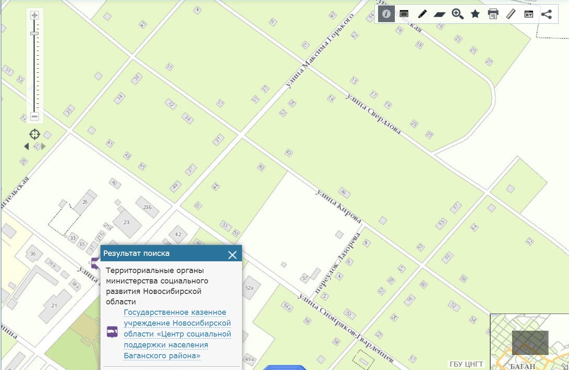
Task: Click building number 26 on map
Action: point(85,202)
